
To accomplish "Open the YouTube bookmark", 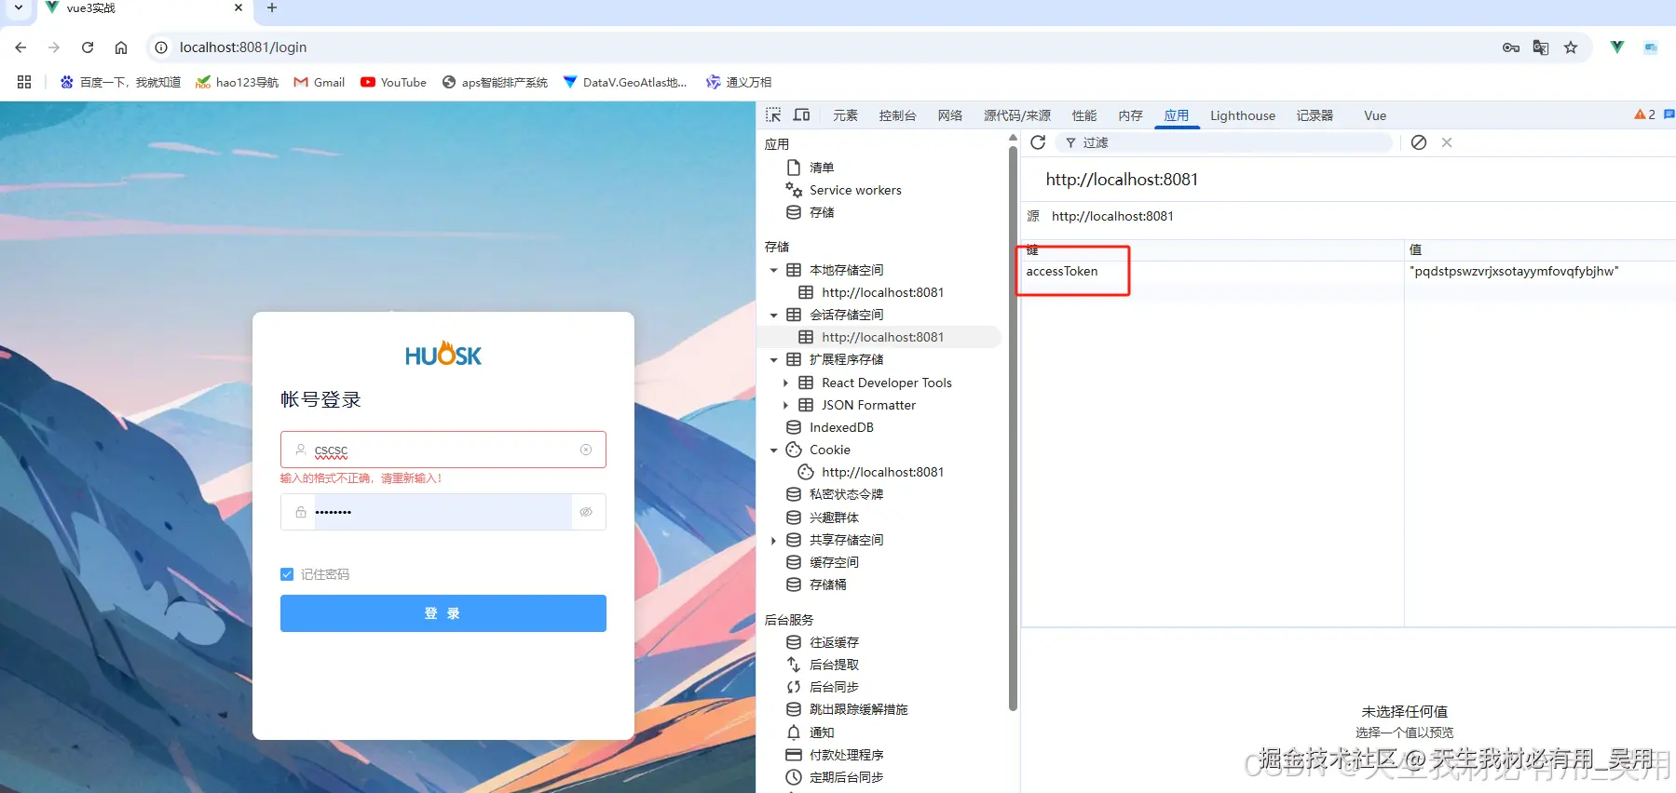I will click(393, 82).
